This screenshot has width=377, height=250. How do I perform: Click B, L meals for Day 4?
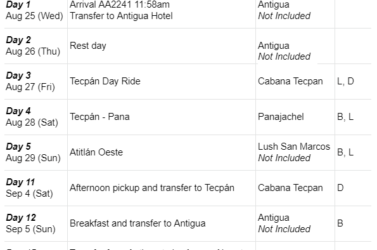pos(353,117)
